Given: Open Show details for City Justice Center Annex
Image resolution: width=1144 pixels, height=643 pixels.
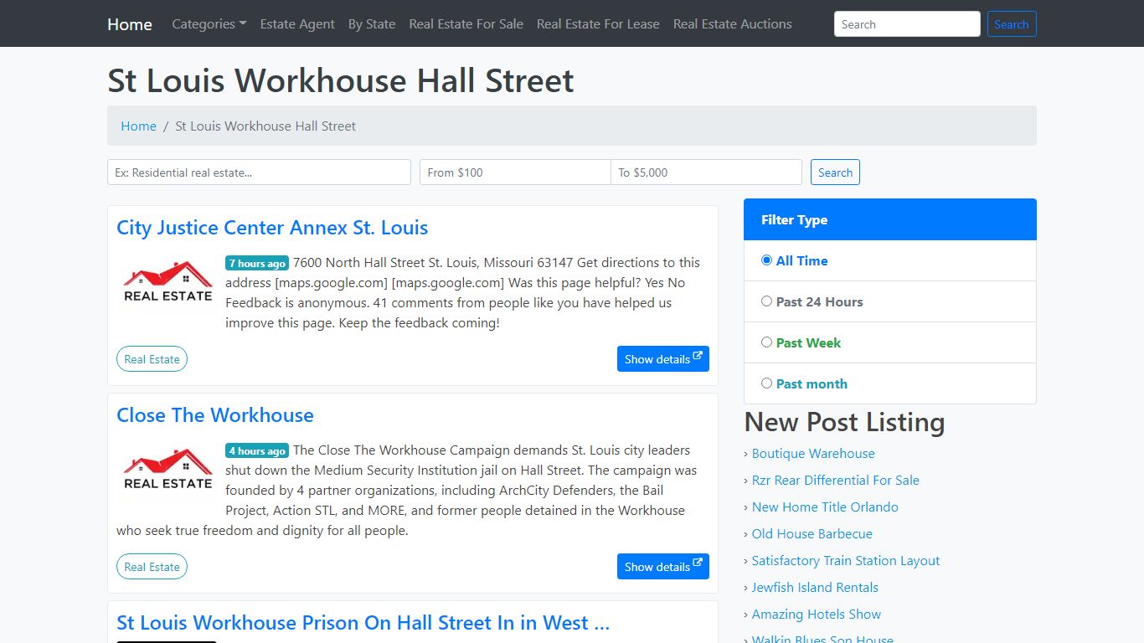Looking at the screenshot, I should tap(663, 358).
